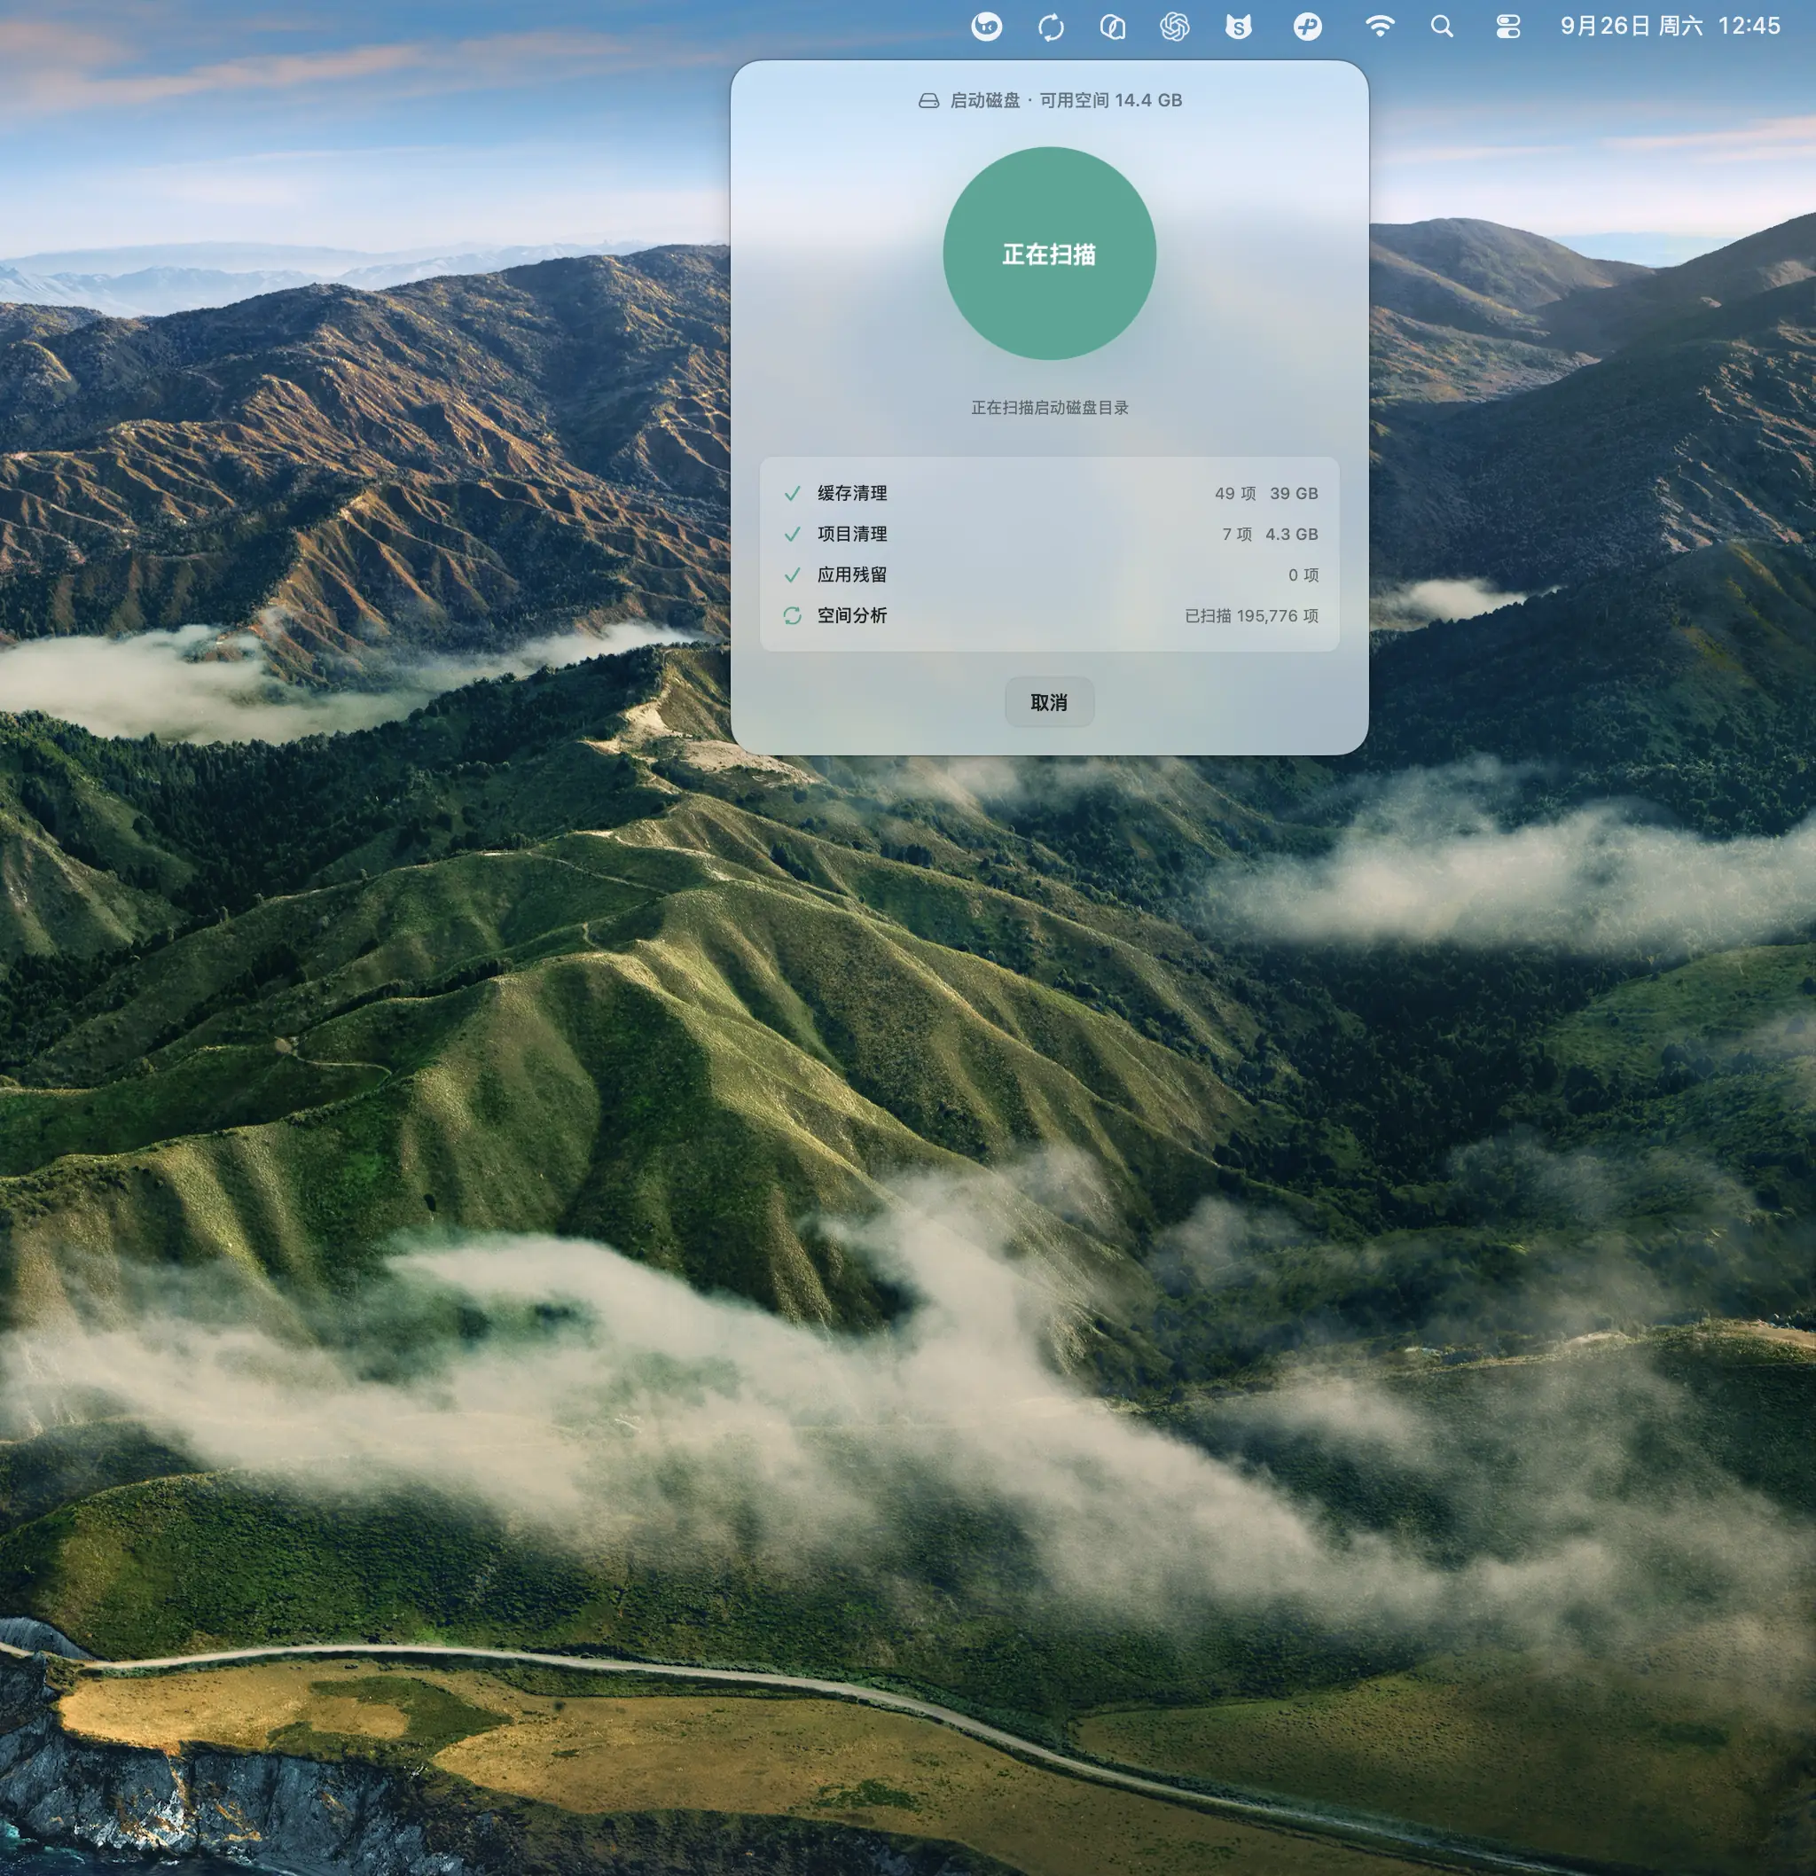Select the 项目清理 row label
Screen dimensions: 1816x1876
point(852,534)
